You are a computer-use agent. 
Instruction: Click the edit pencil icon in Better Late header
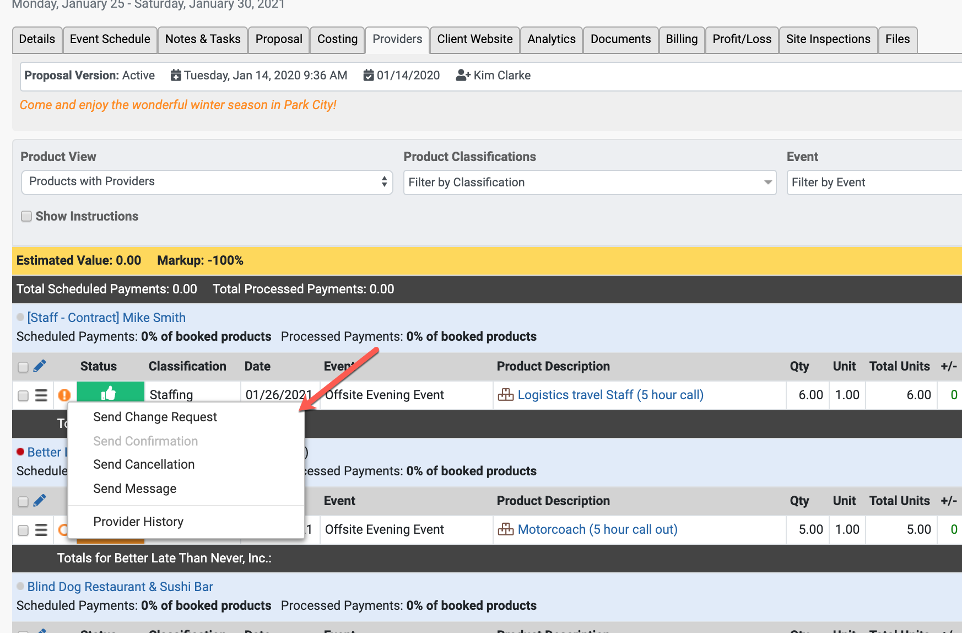tap(40, 500)
